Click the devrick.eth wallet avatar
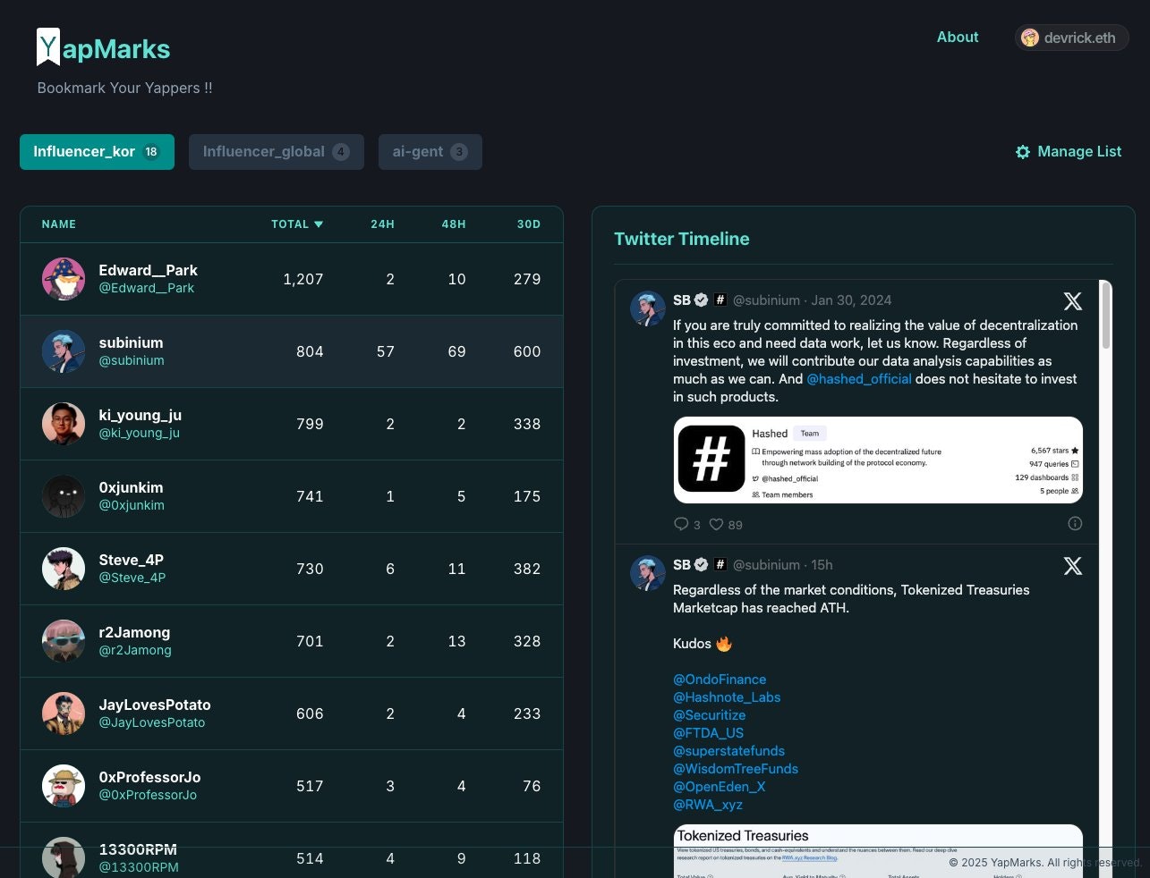 point(1030,38)
